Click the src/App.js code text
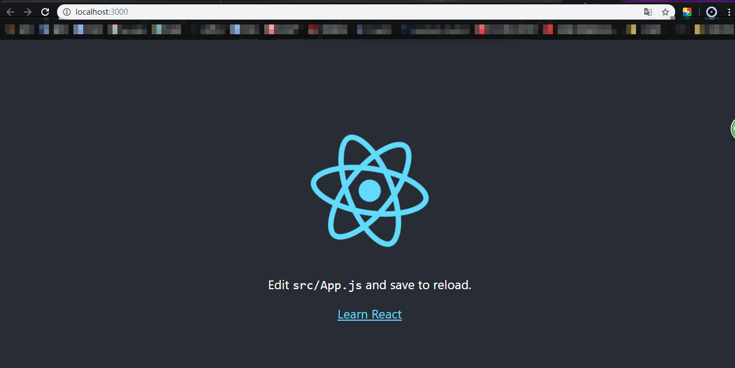 click(327, 285)
